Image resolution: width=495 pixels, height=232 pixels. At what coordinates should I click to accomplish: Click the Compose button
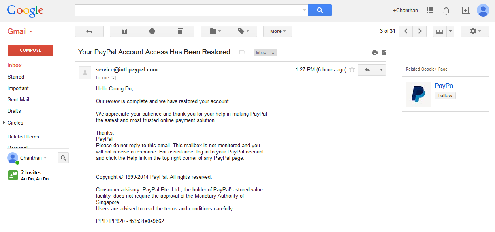point(30,50)
